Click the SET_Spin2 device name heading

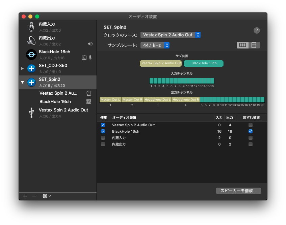coord(115,27)
